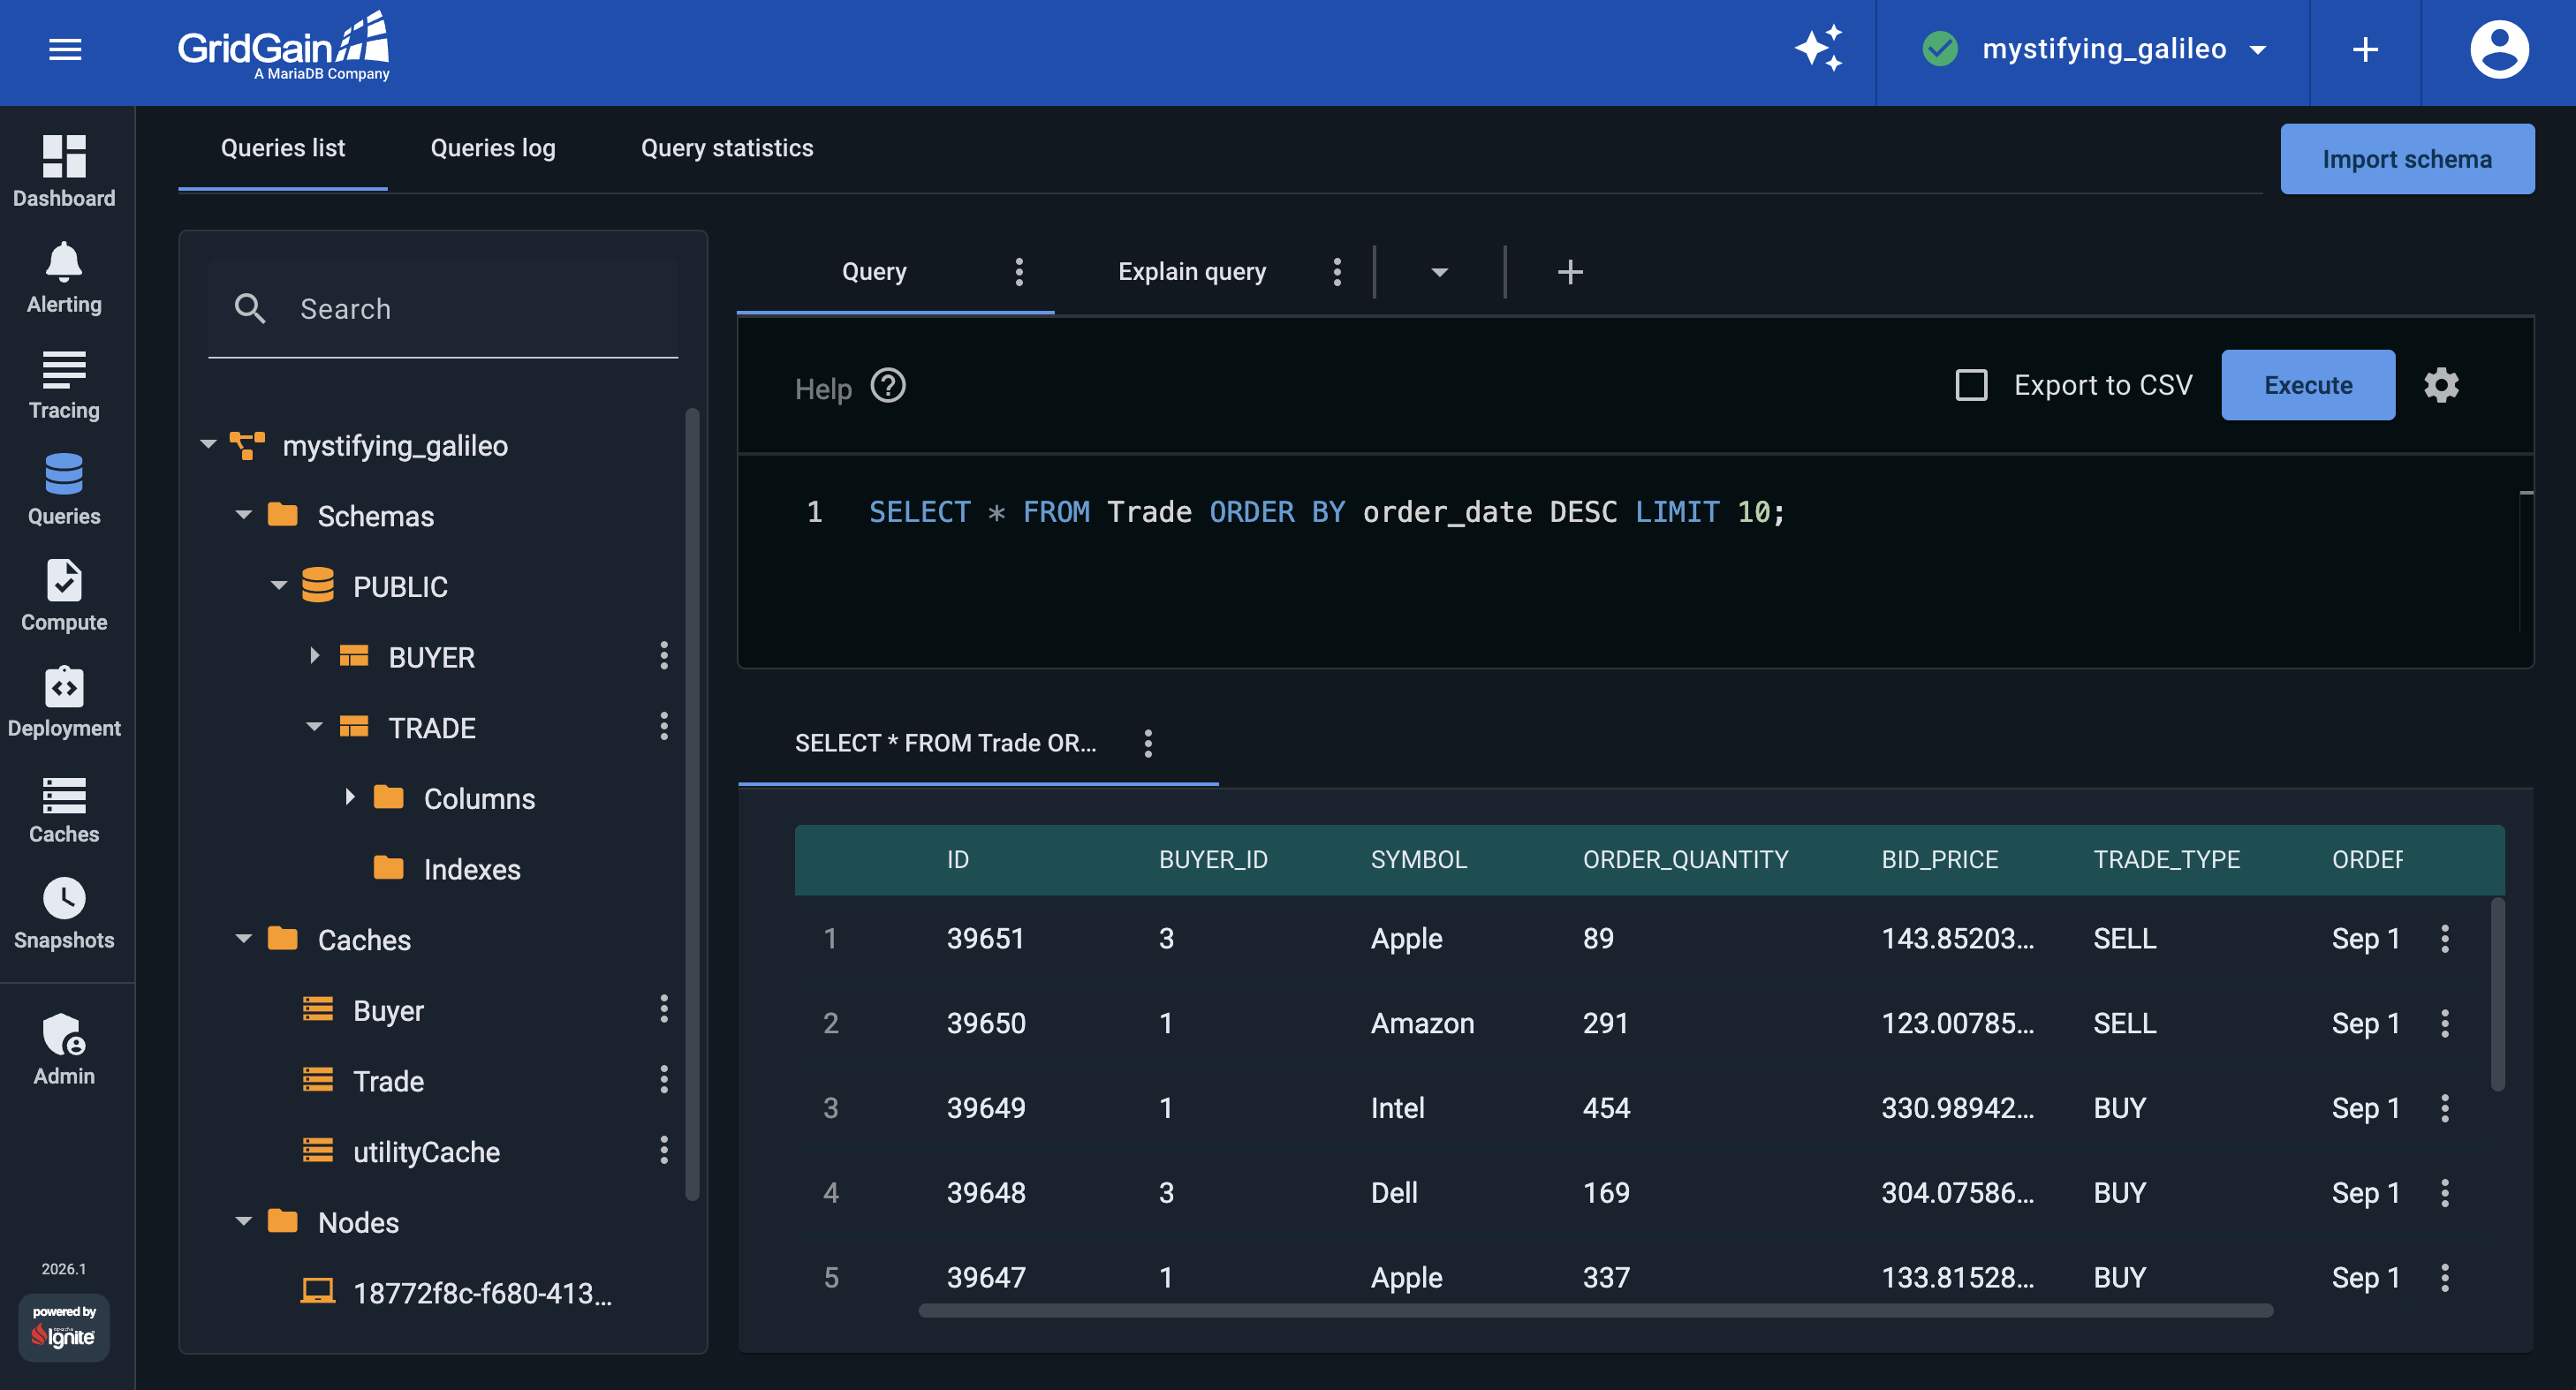Open the AI assistant sparkle icon
Image resolution: width=2576 pixels, height=1390 pixels.
coord(1818,49)
